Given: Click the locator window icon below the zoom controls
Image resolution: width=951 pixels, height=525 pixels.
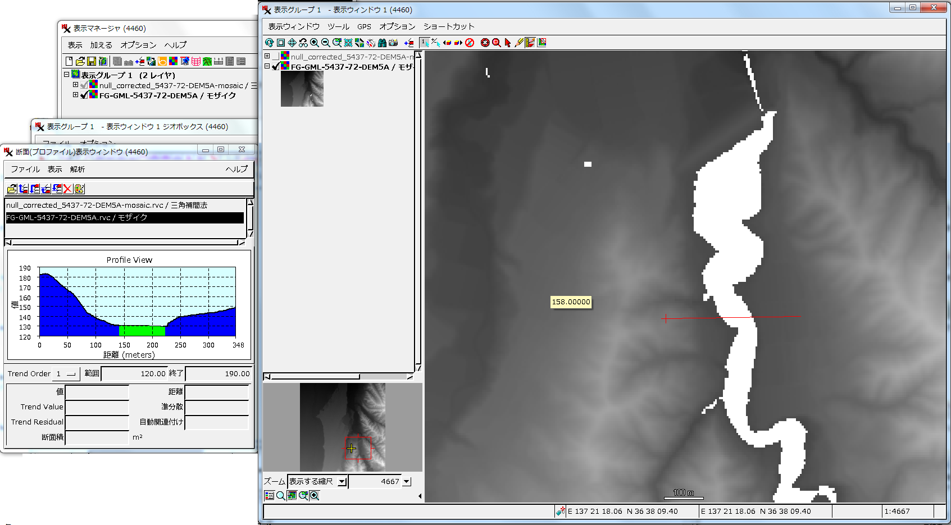Looking at the screenshot, I should point(292,496).
